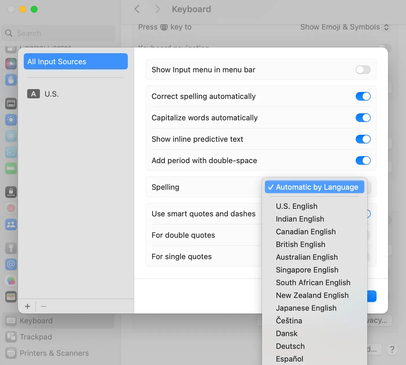
Task: Open the Wallpaper flower icon in sidebar
Action: (x=11, y=136)
